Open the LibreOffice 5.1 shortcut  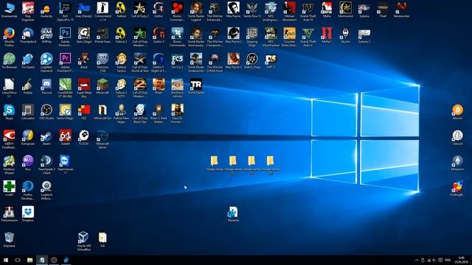coord(9,85)
